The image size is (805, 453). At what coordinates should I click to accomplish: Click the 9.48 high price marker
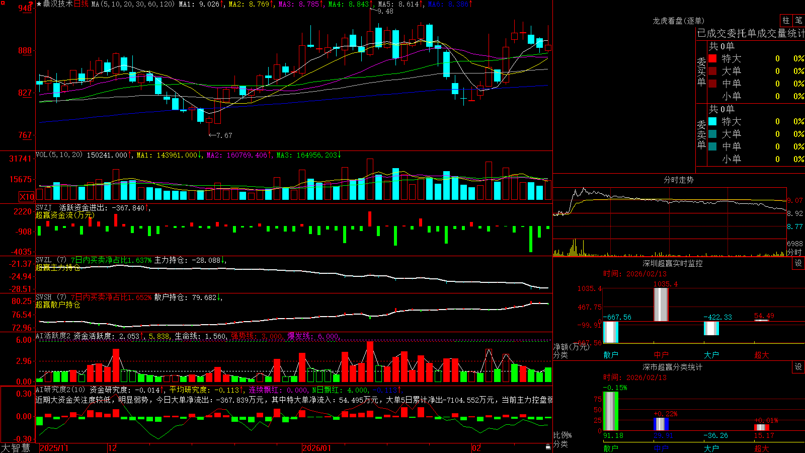385,11
